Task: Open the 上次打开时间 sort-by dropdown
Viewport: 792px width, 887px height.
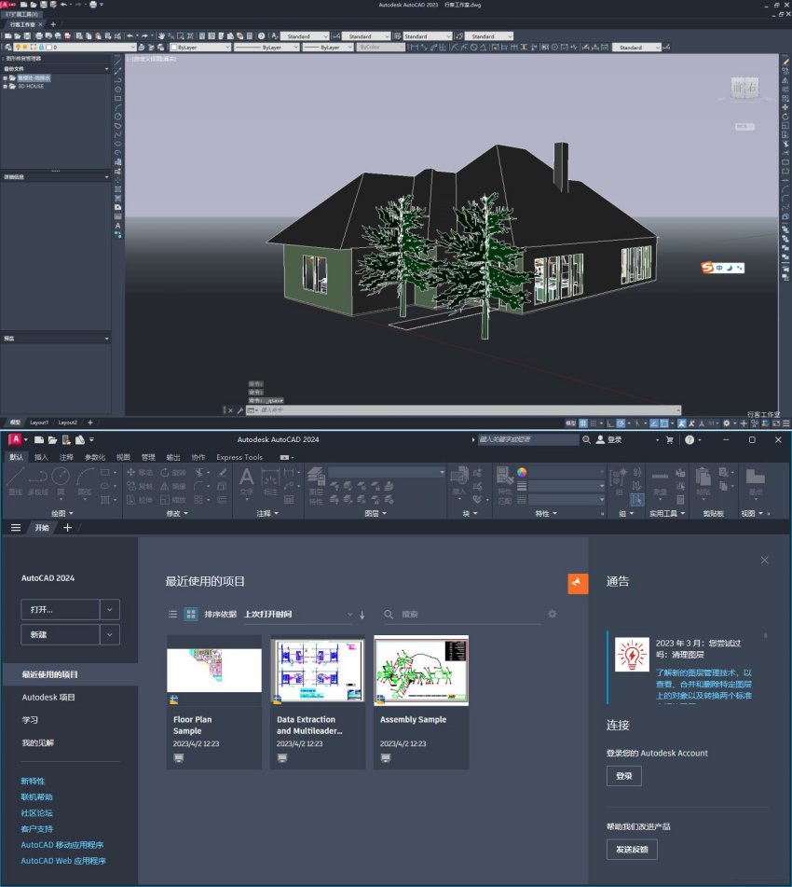Action: pos(298,615)
